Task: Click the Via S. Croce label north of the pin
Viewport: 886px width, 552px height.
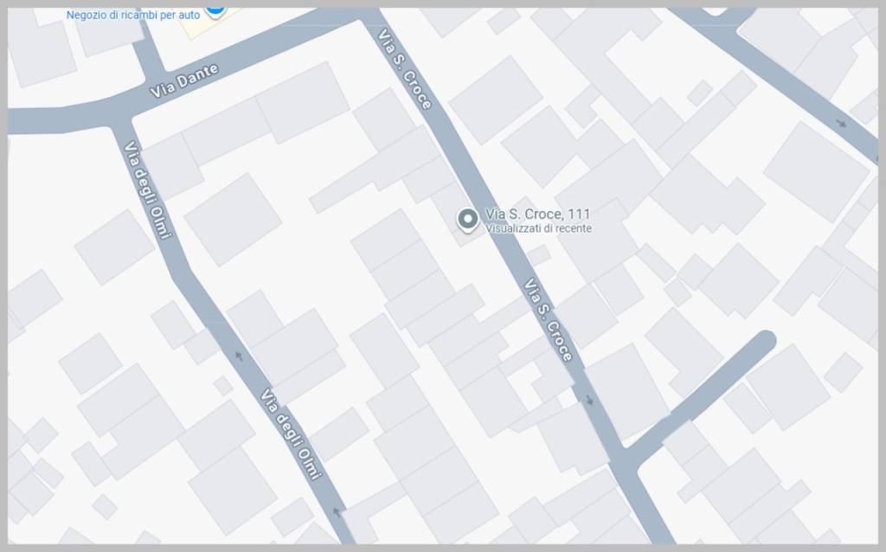Action: [x=405, y=68]
